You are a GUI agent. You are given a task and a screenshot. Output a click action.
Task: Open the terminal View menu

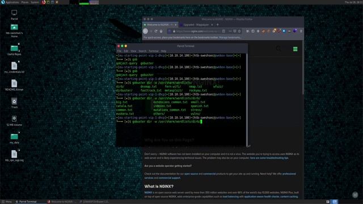tap(133, 51)
